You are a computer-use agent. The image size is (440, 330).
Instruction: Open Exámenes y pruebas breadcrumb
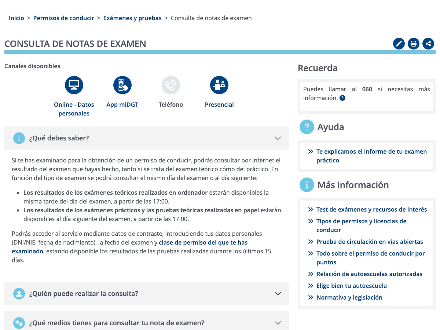(x=132, y=18)
